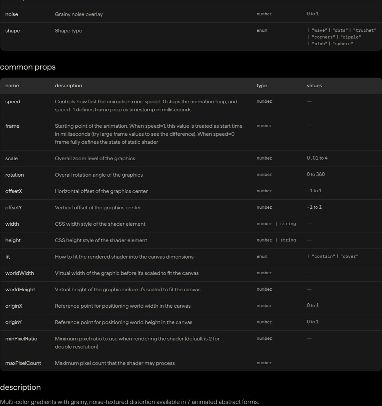
Task: Click the 'enum' type in shape row
Action: (262, 30)
